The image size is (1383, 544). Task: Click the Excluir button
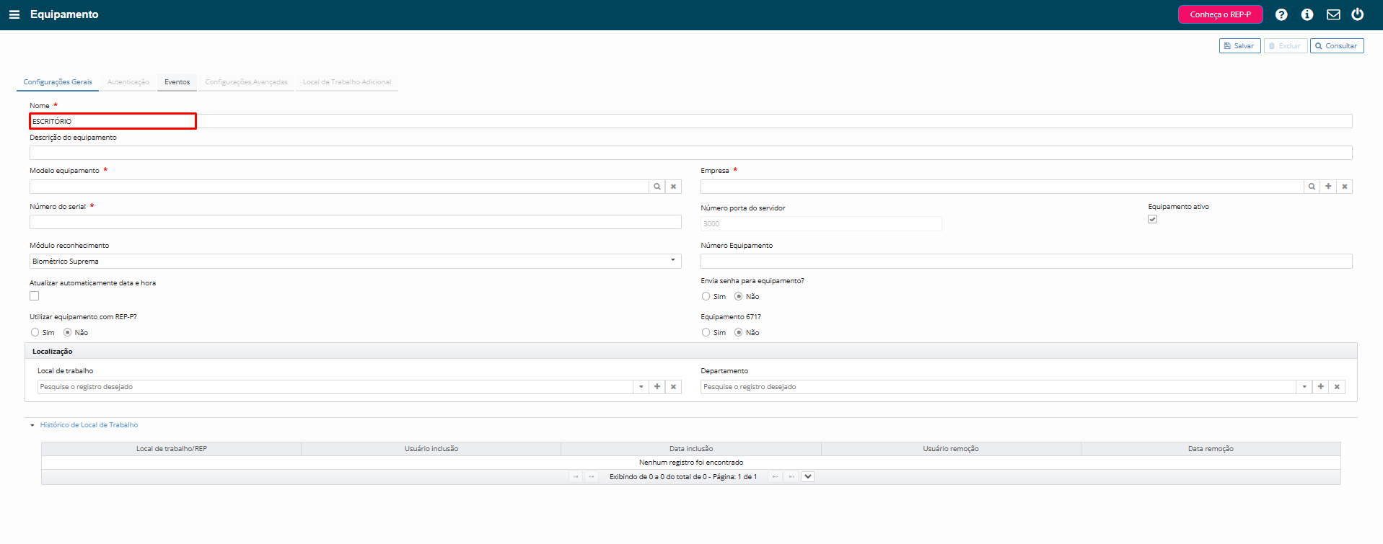pyautogui.click(x=1286, y=46)
